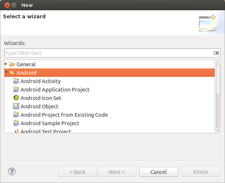Clear the filter text with the erase icon

pyautogui.click(x=217, y=53)
